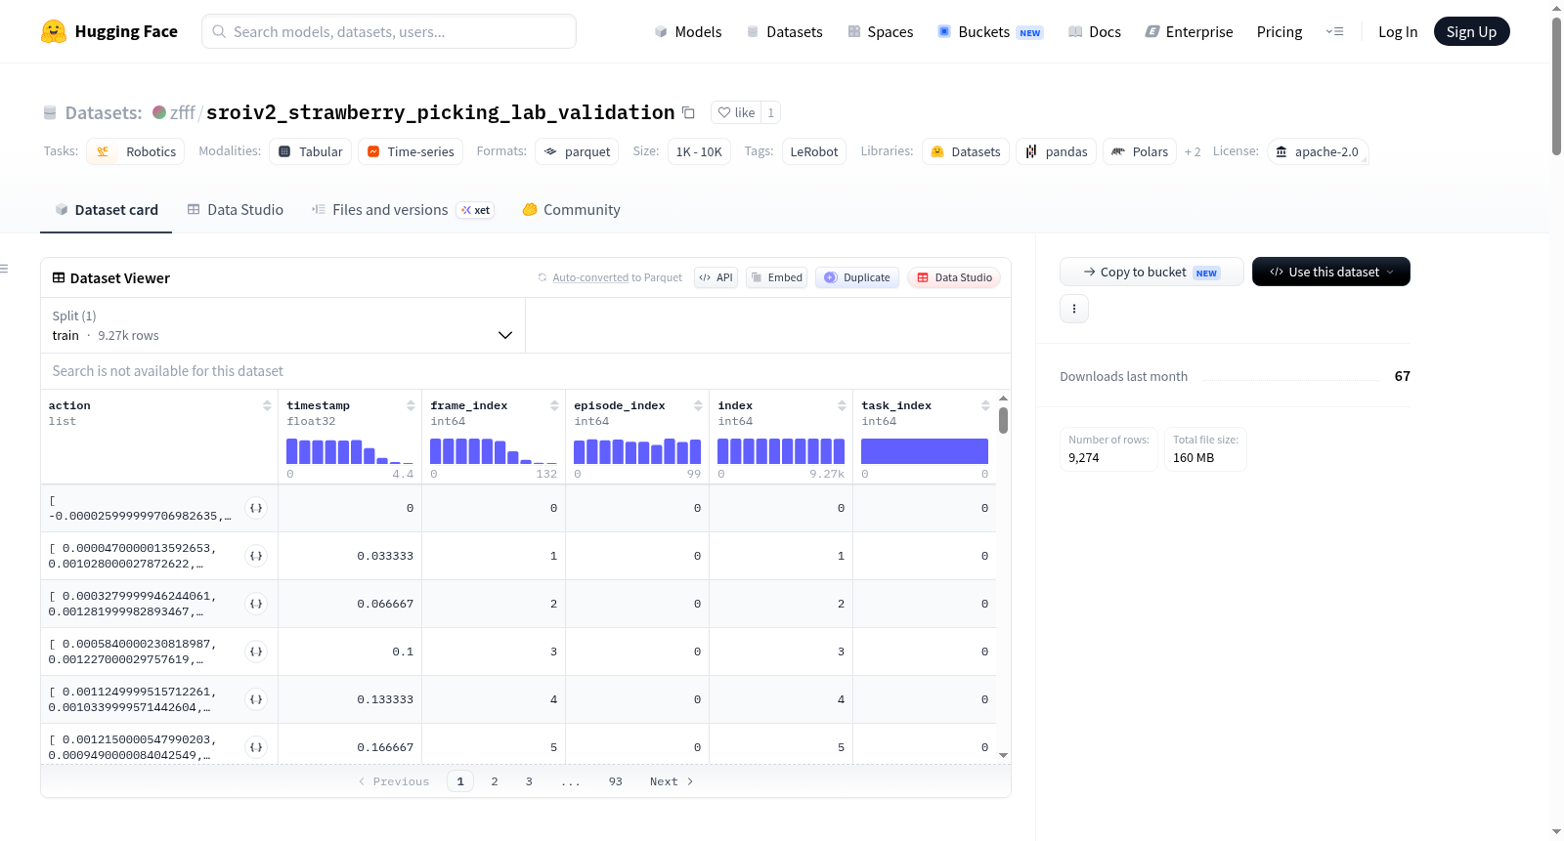Click the Polars library tag

[x=1140, y=151]
